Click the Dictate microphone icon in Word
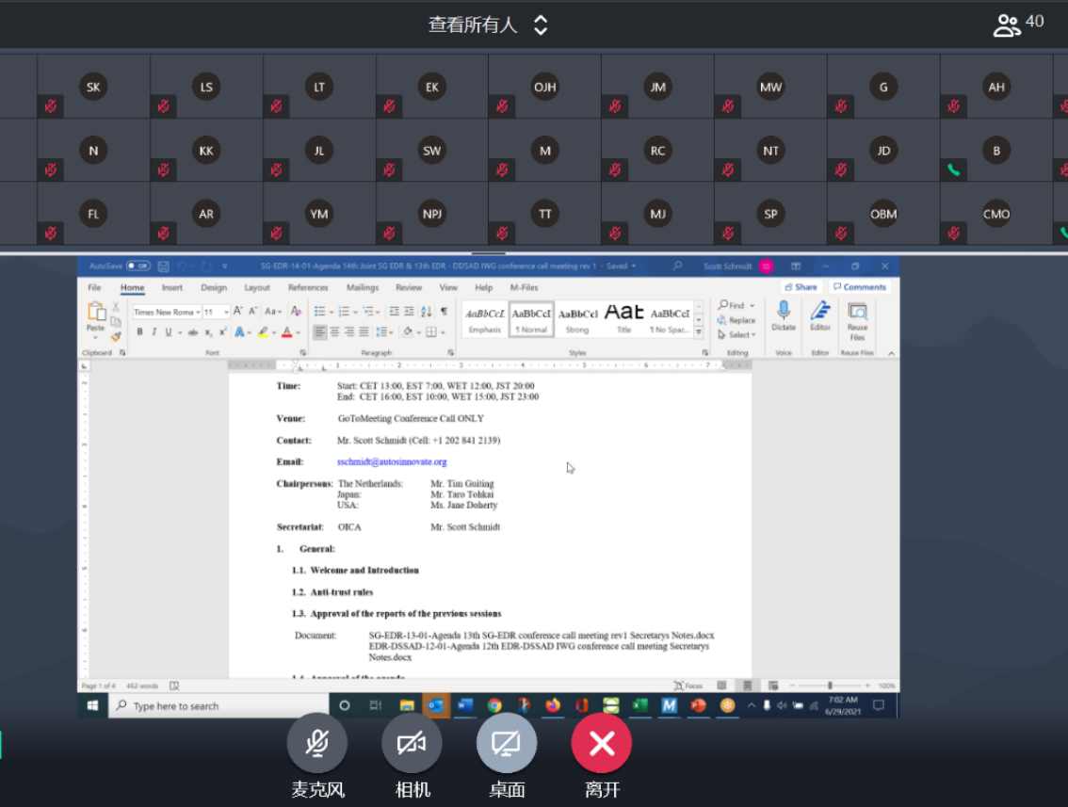Viewport: 1068px width, 807px height. coord(783,315)
